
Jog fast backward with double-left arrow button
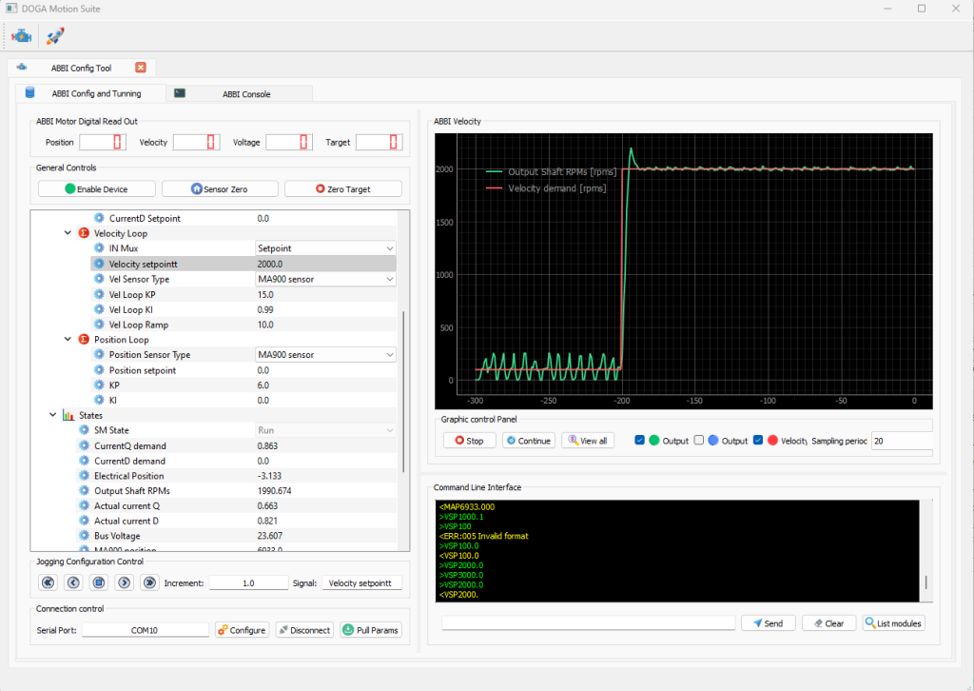click(x=48, y=582)
